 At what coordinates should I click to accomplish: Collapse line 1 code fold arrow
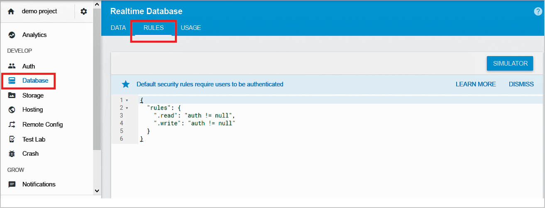point(127,100)
